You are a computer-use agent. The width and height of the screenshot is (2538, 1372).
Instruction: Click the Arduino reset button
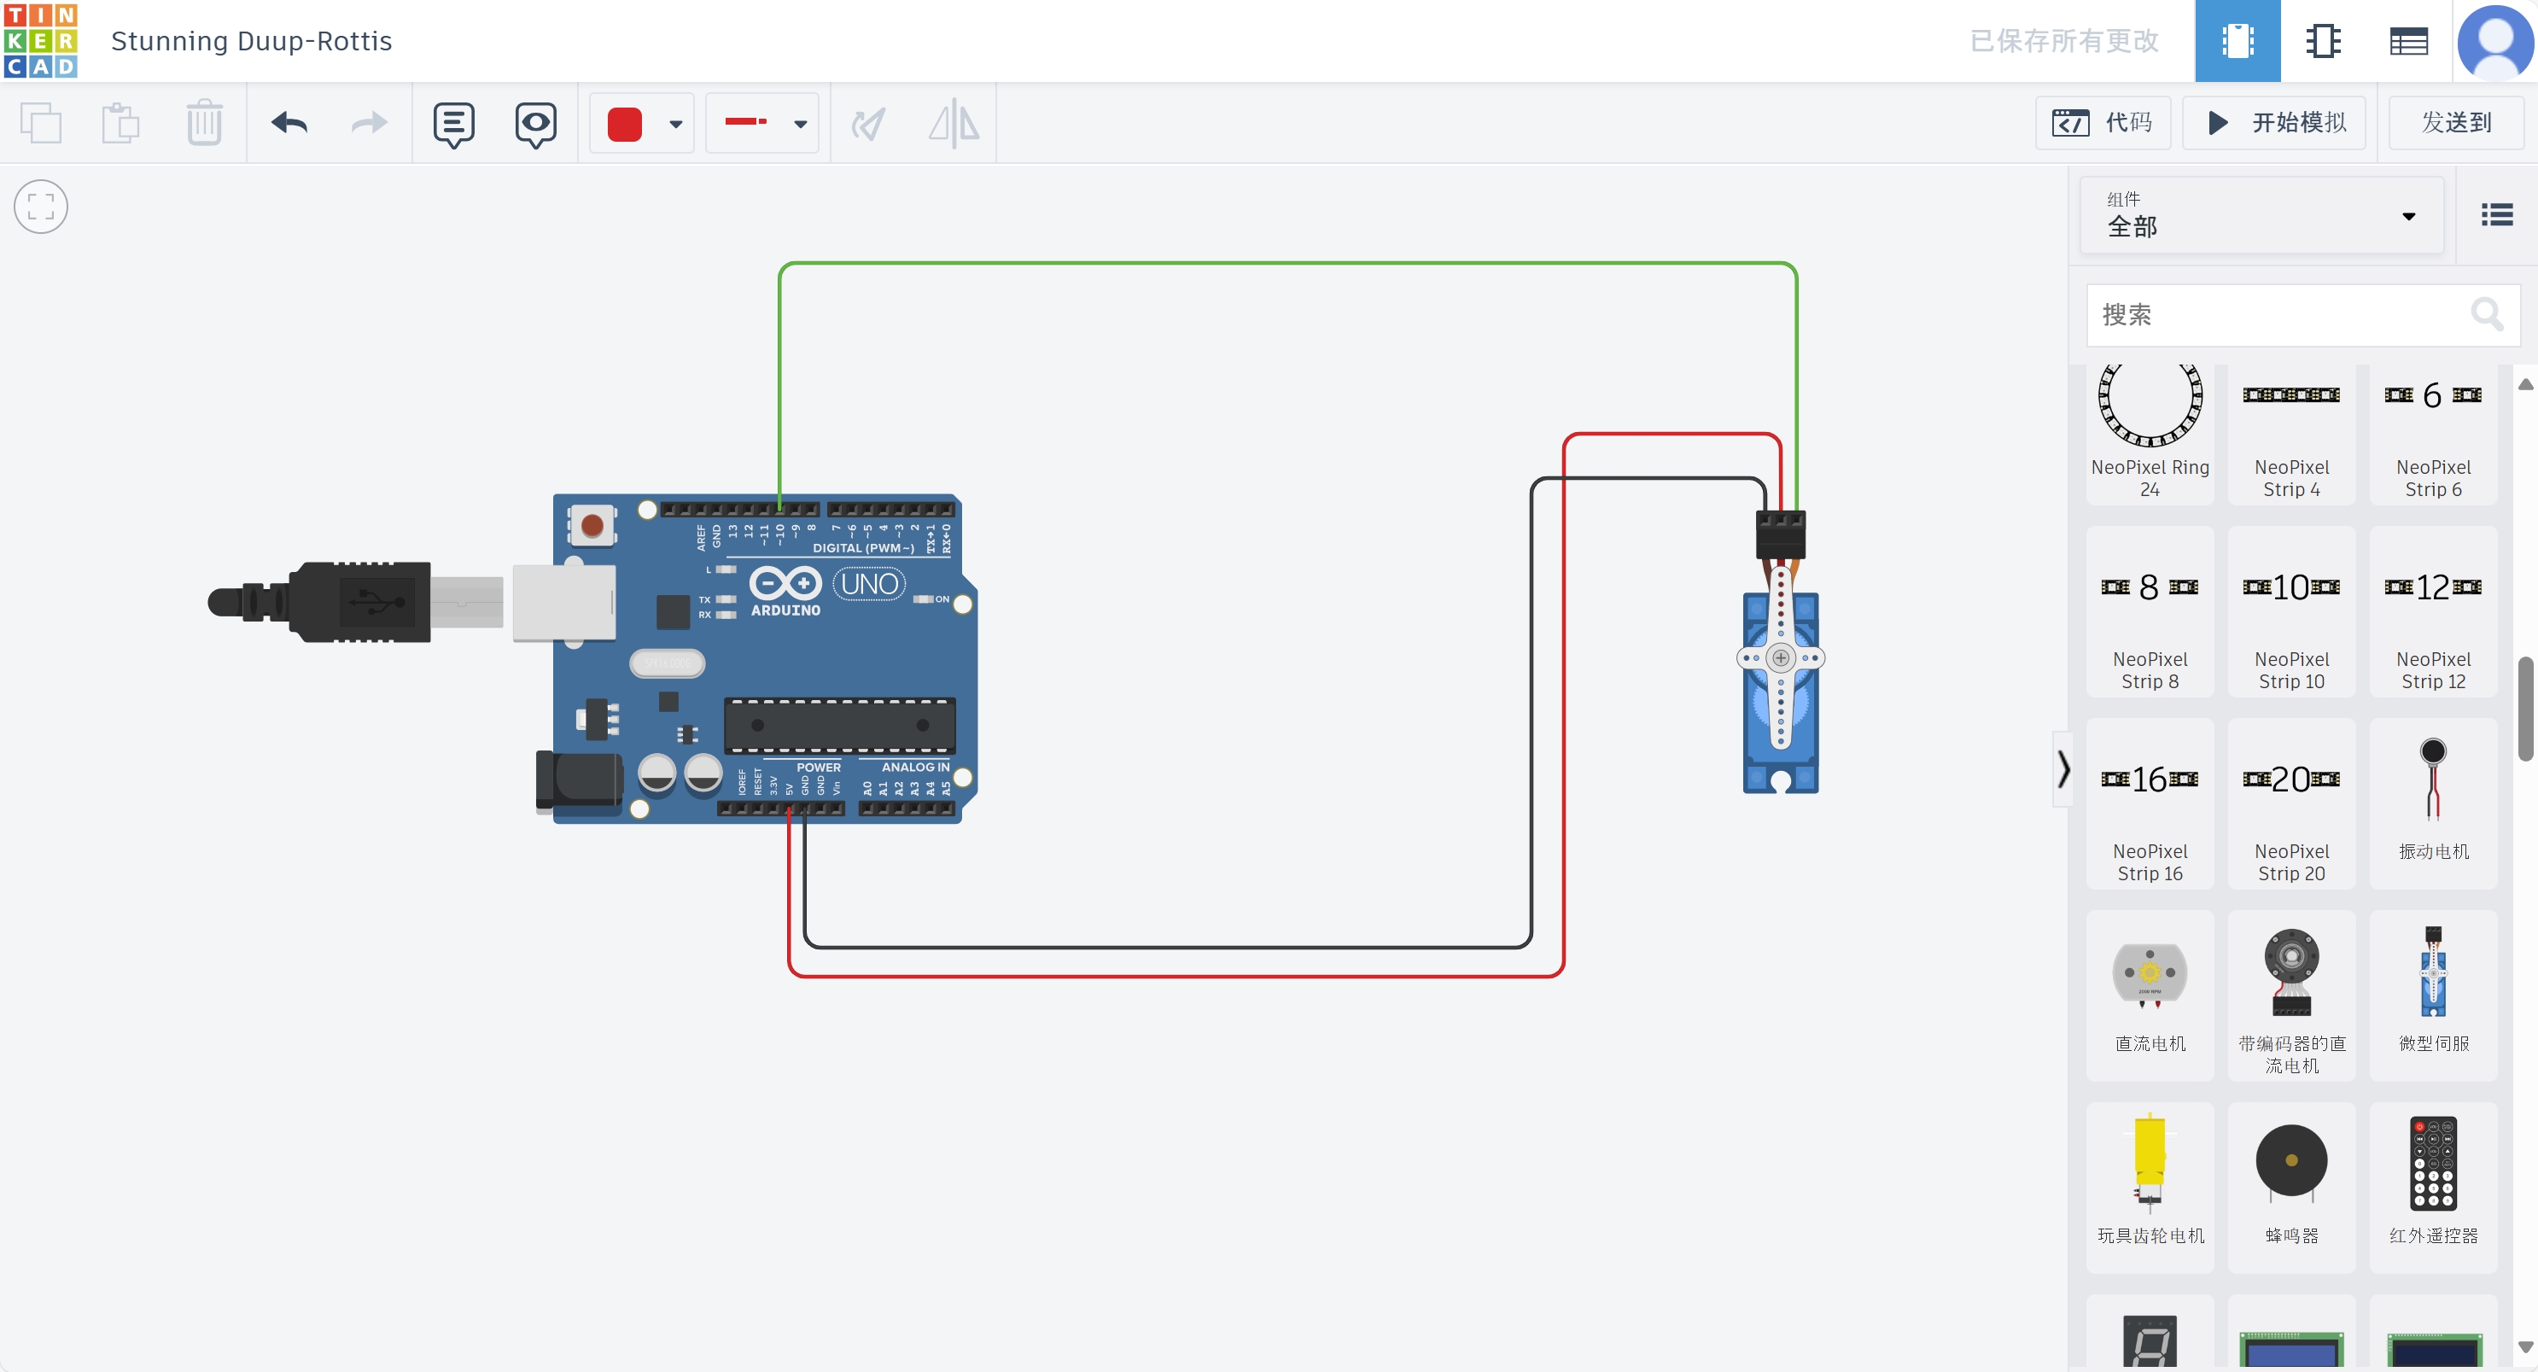592,525
